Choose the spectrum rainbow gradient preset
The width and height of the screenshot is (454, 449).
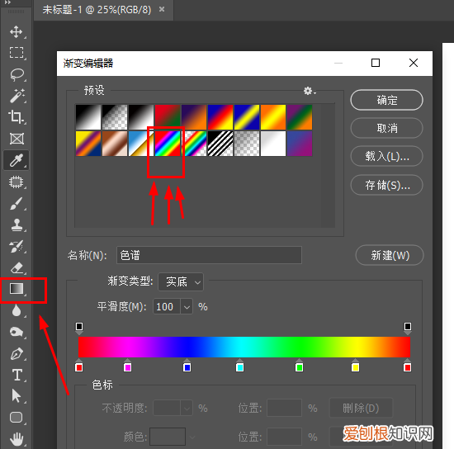(x=168, y=144)
